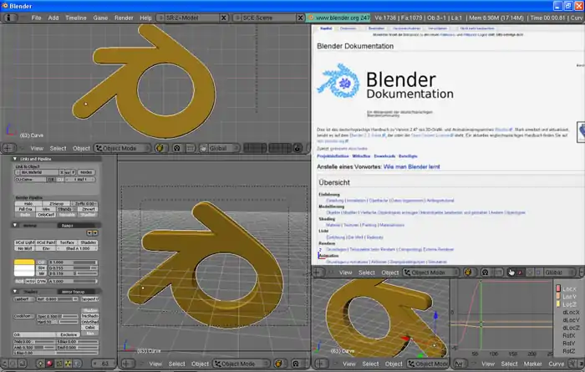Open the Shading buttons red sphere icon

tap(49, 363)
